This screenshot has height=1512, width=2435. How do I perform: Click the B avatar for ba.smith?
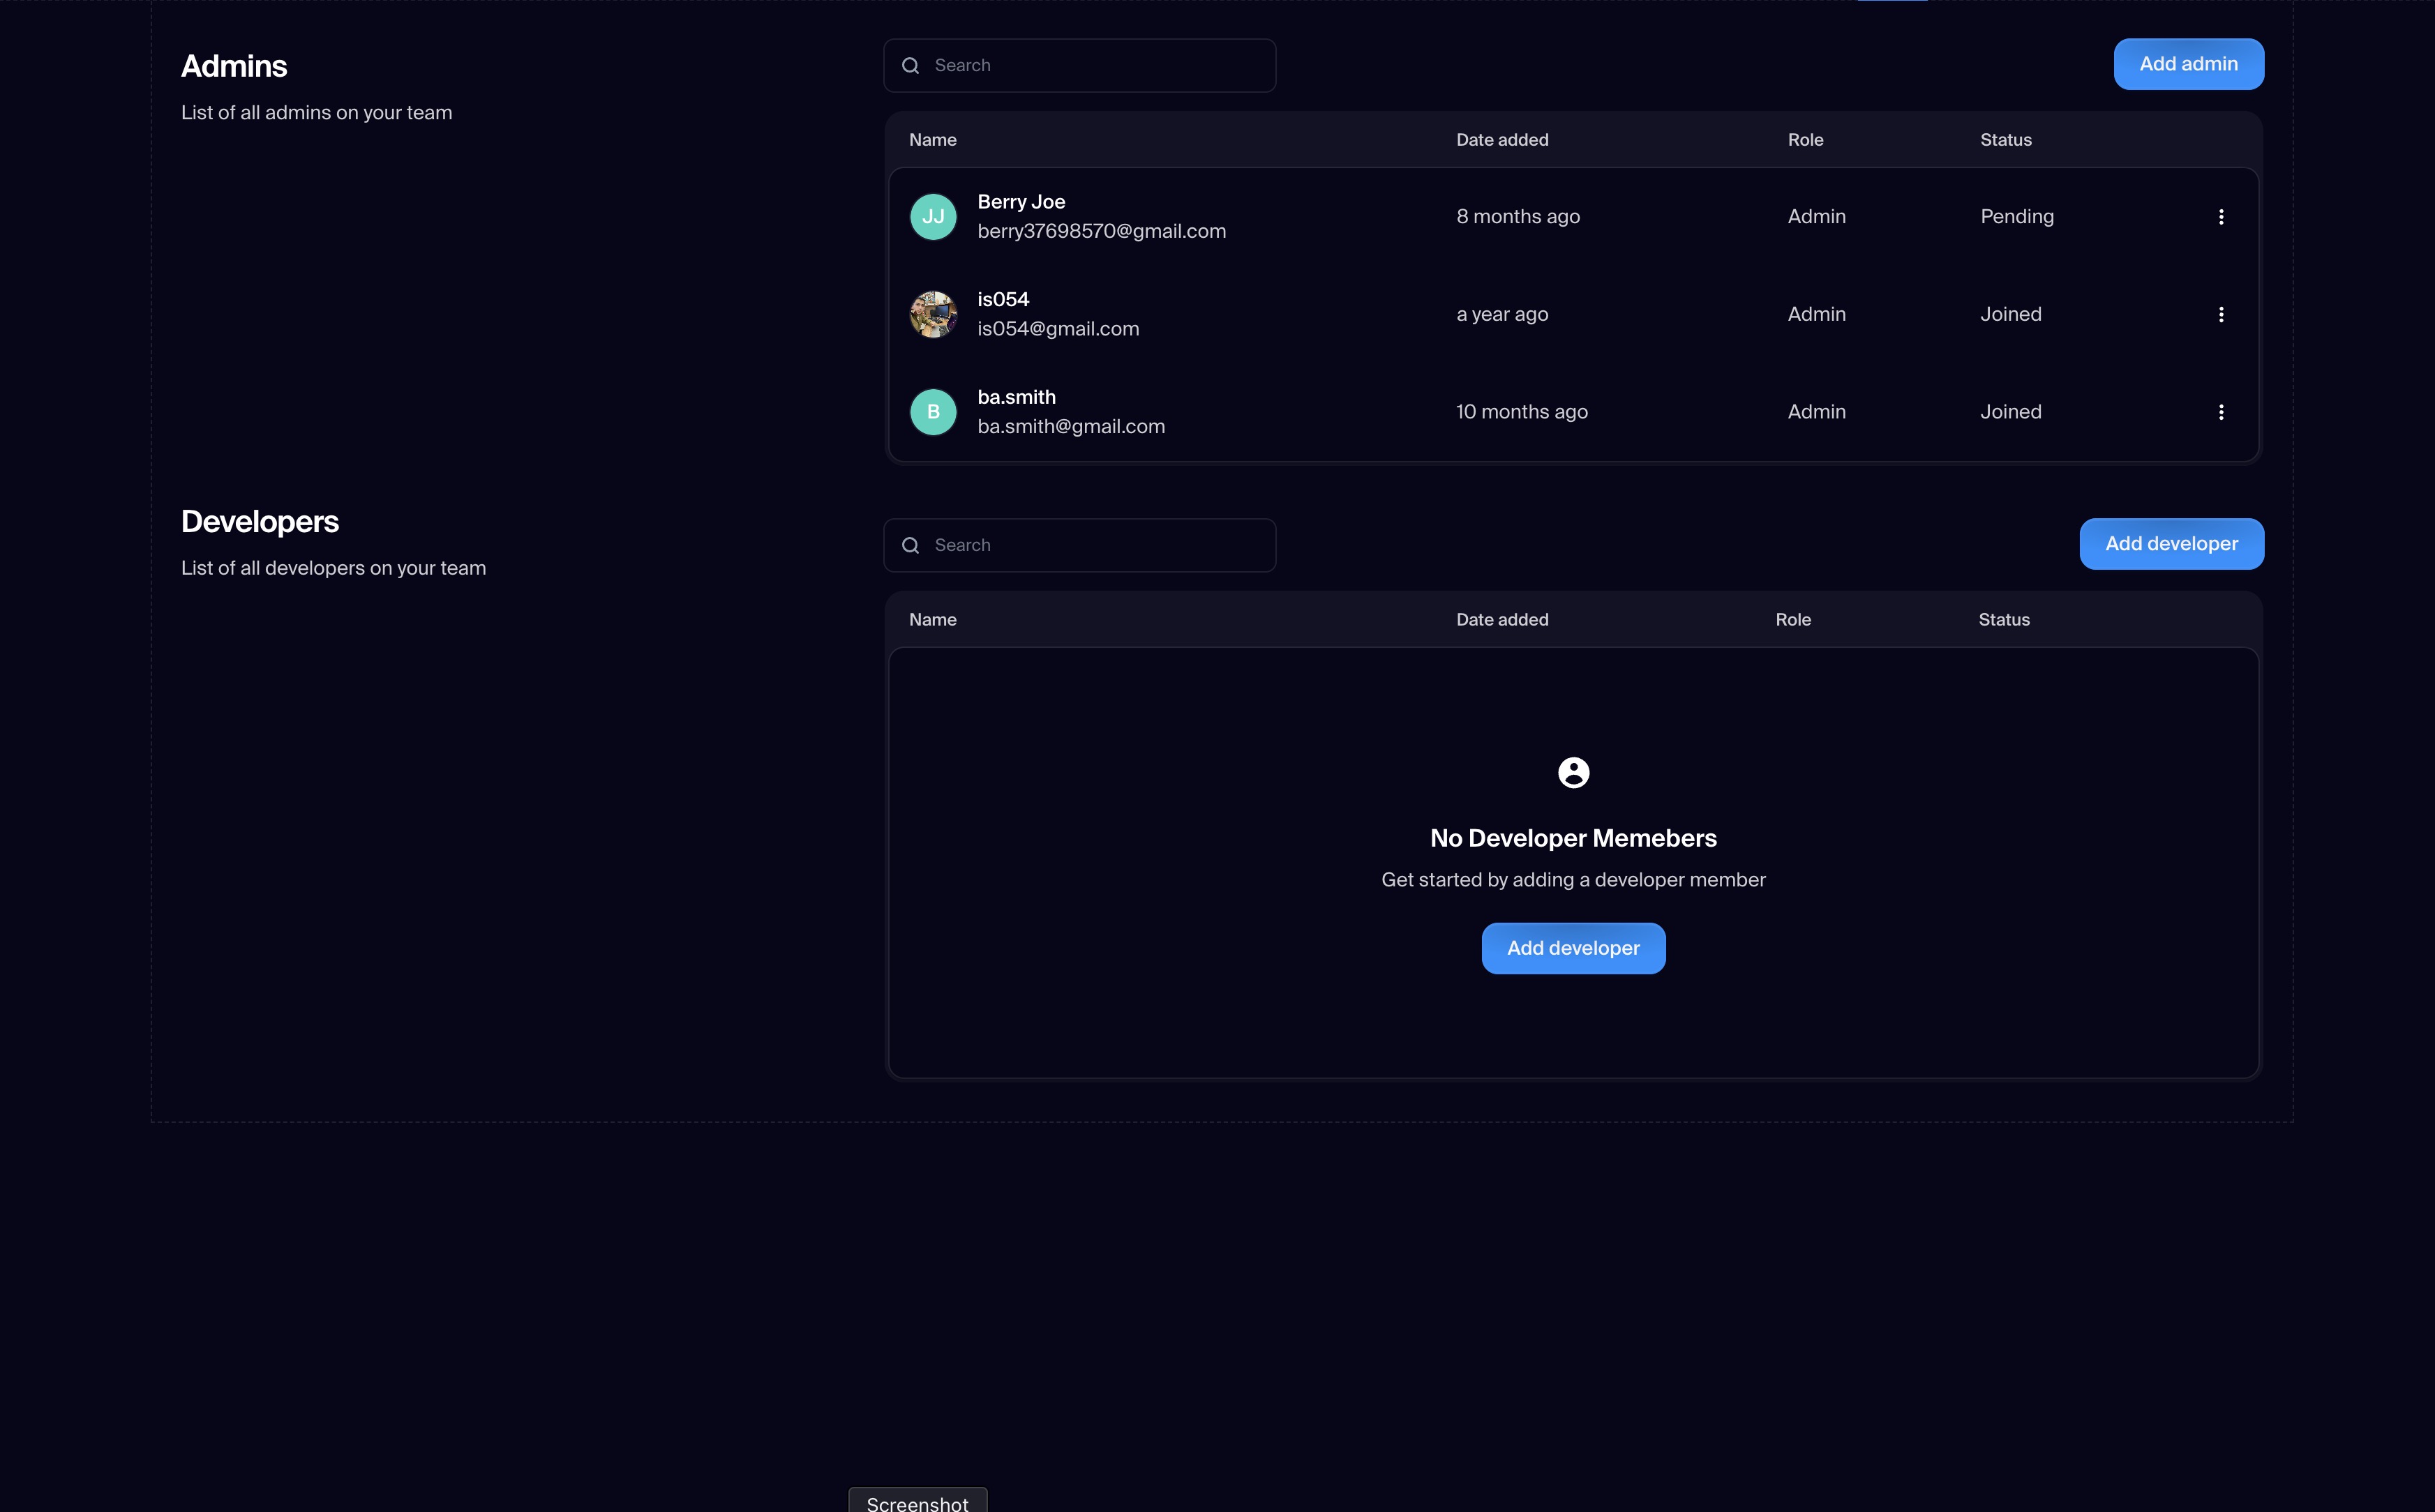tap(932, 412)
